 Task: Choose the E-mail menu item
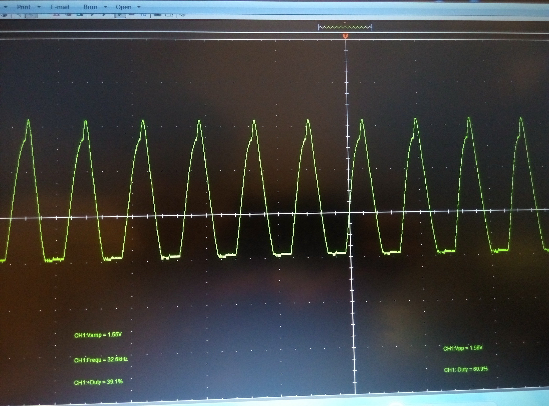tap(60, 7)
